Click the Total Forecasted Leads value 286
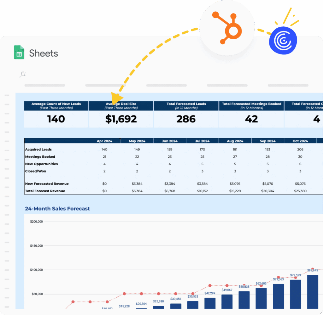 click(x=186, y=119)
